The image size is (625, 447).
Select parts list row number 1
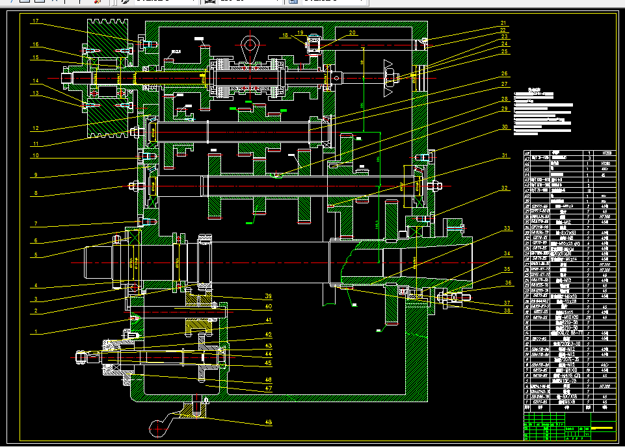click(x=570, y=402)
